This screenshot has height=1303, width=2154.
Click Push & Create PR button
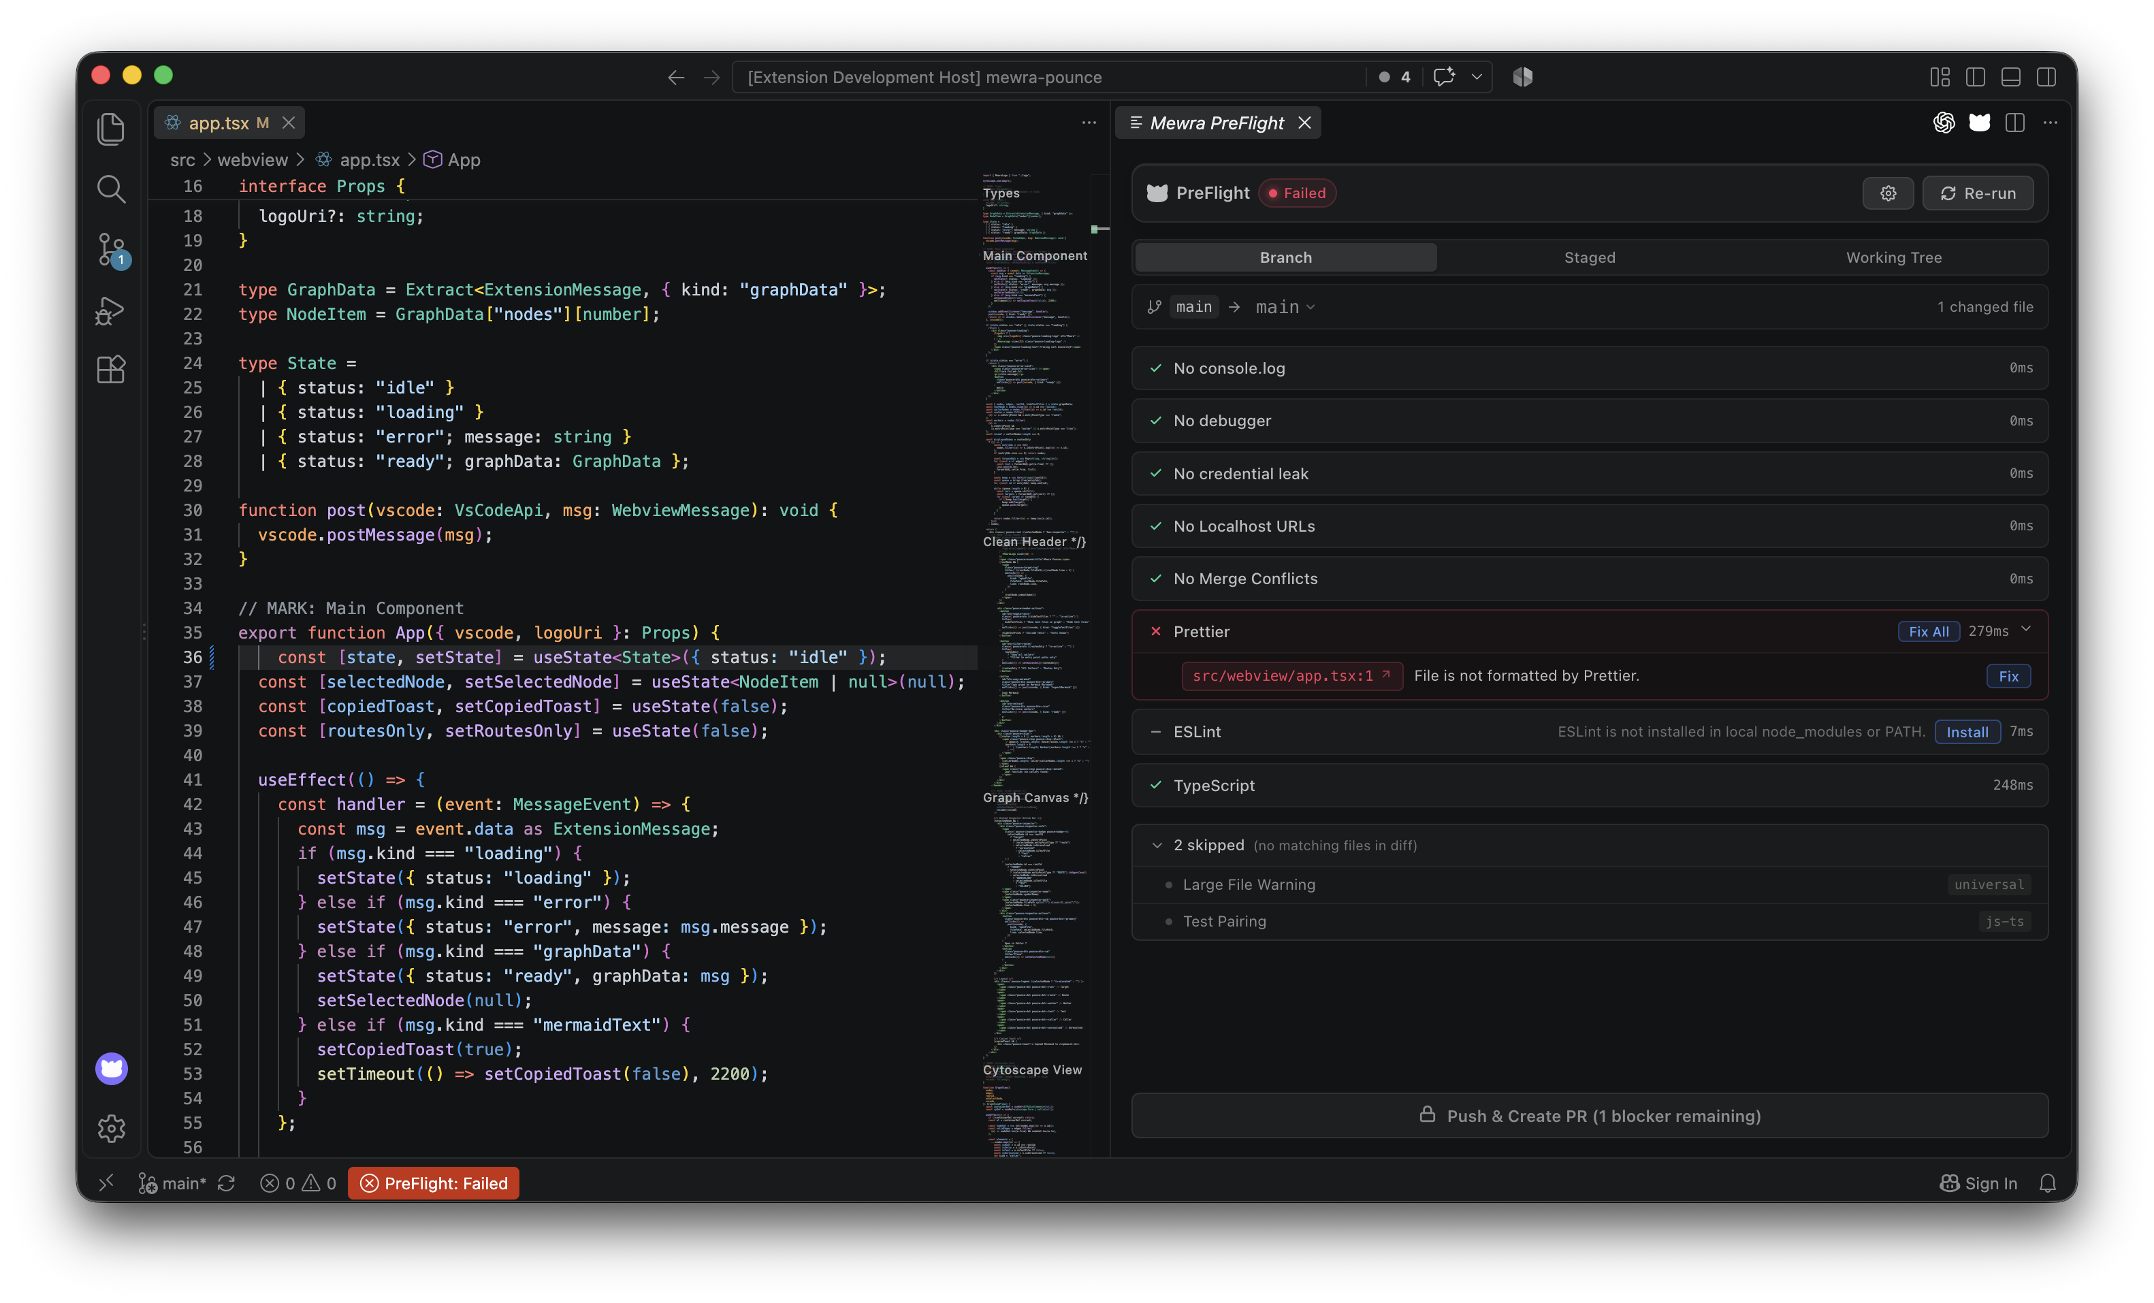coord(1589,1115)
